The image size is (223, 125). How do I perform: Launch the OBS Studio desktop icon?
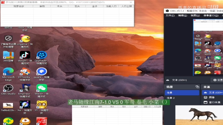tap(8, 88)
